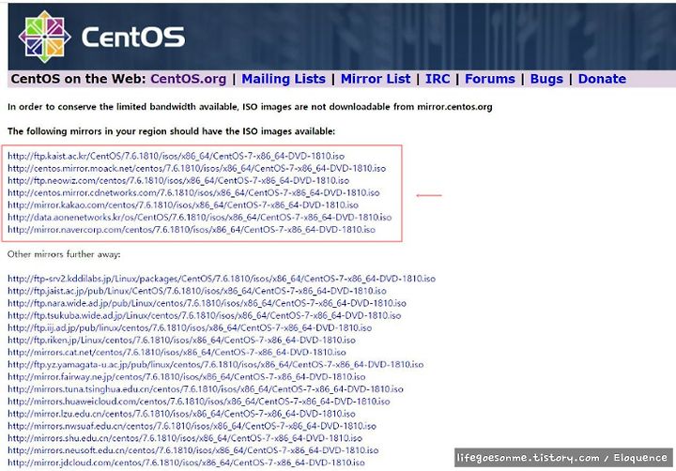Download ISO from ftp.neowiz.com mirror

tap(178, 180)
